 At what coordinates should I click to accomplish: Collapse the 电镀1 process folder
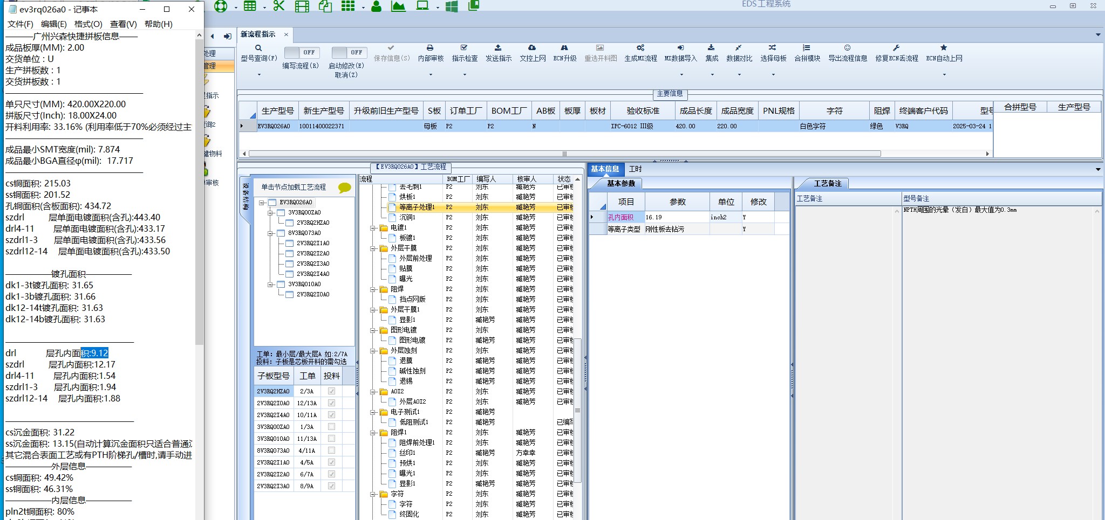(373, 228)
